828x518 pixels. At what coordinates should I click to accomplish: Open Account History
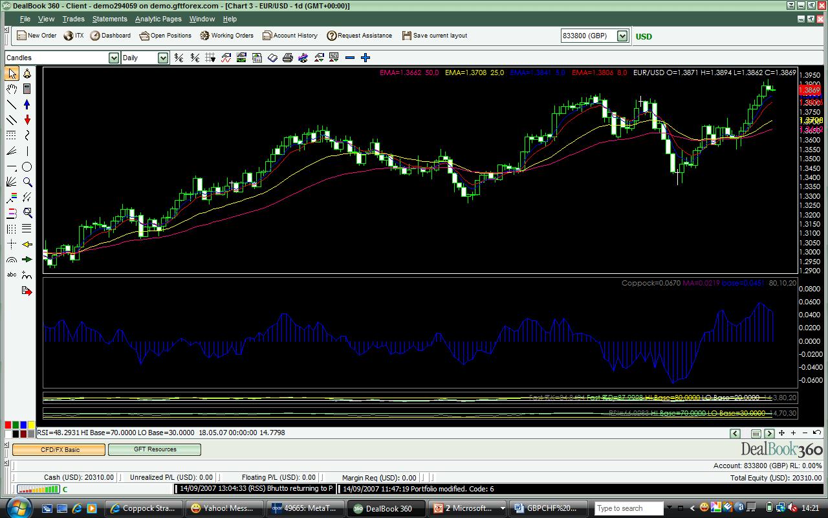290,36
